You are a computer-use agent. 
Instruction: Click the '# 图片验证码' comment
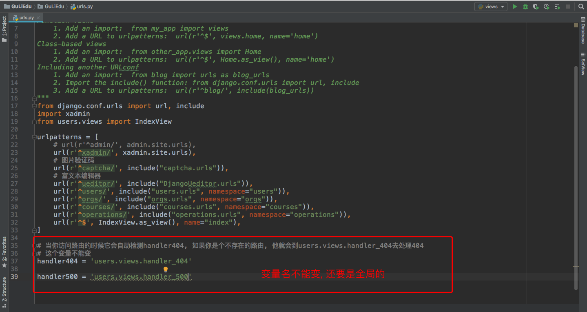pos(74,160)
